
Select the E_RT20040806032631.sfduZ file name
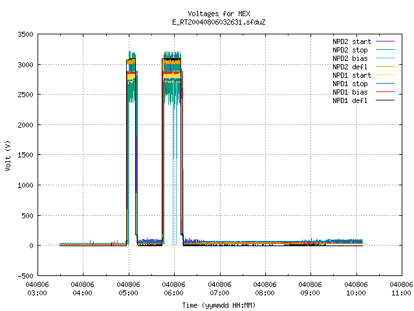[x=219, y=22]
